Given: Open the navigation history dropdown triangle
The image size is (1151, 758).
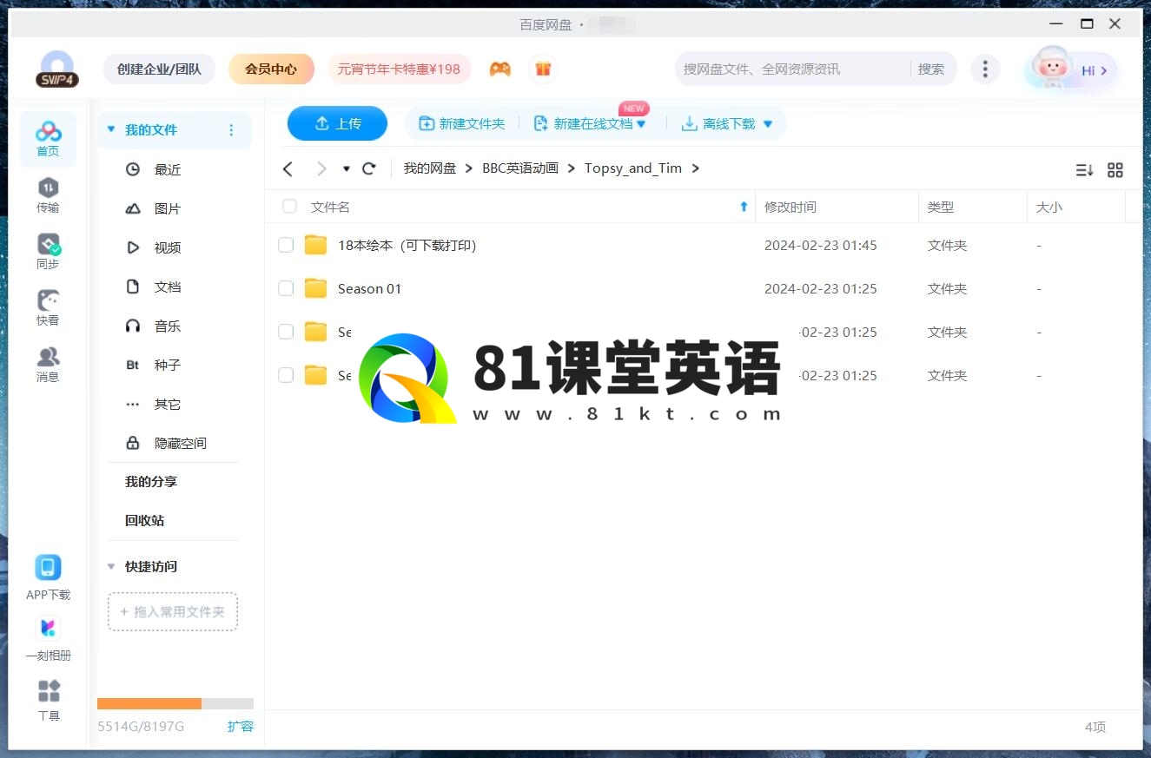Looking at the screenshot, I should coord(347,168).
